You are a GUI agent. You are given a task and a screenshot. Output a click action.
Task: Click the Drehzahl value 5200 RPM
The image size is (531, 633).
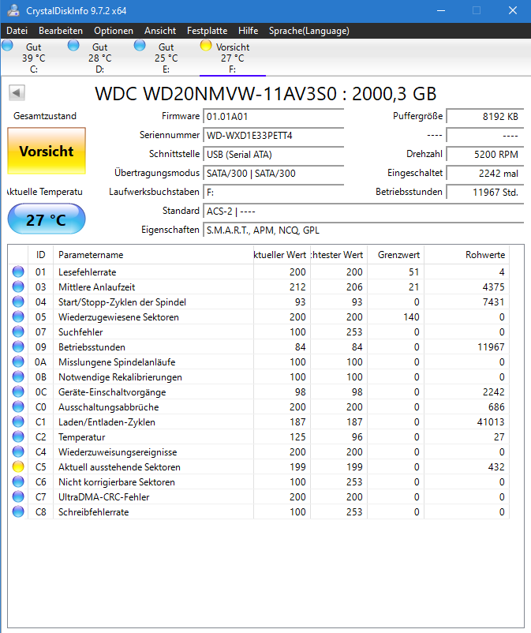(x=485, y=154)
